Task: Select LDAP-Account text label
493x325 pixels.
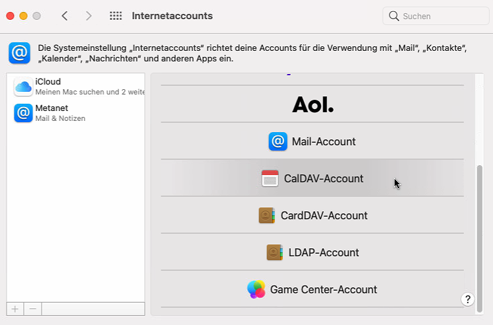Action: point(324,252)
